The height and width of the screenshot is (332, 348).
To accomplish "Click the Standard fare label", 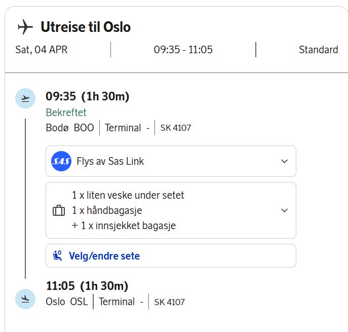I will [x=318, y=50].
